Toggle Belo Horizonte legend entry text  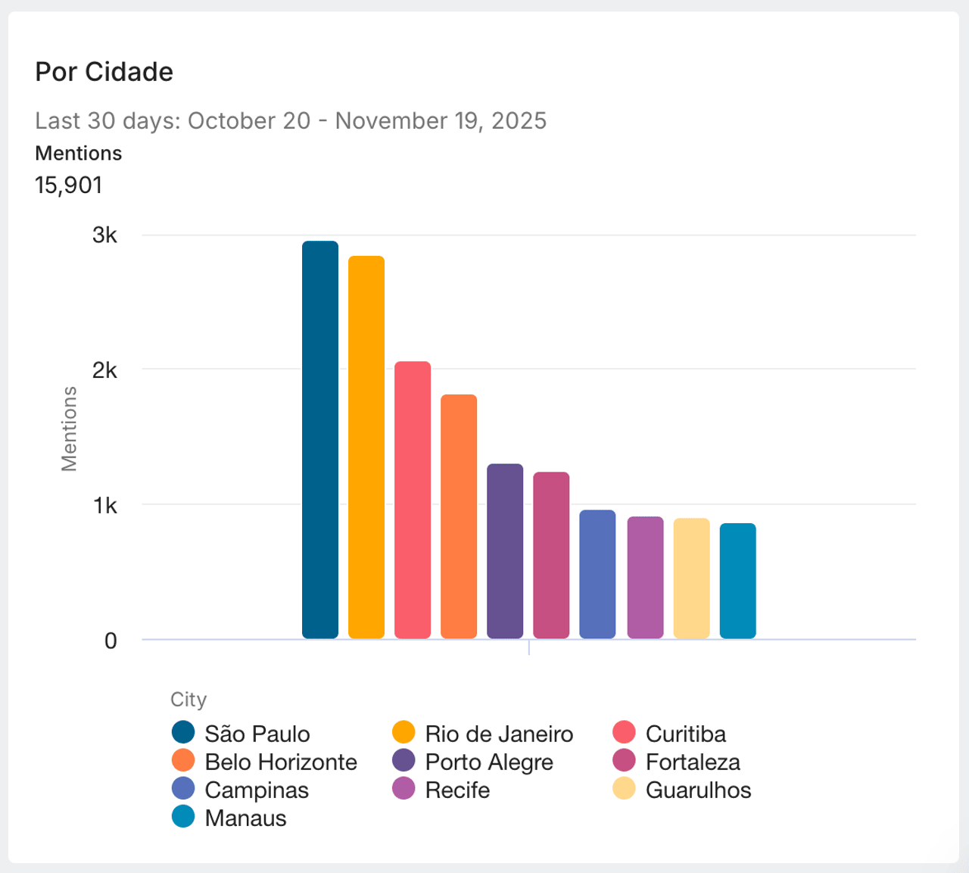point(281,762)
